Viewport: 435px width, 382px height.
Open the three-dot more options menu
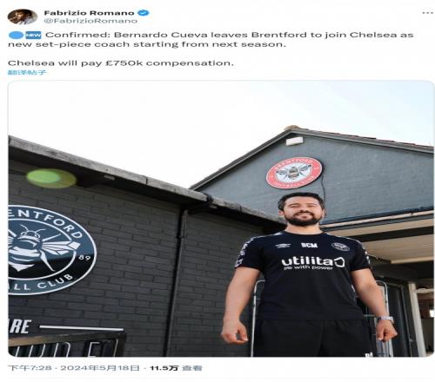tap(427, 13)
